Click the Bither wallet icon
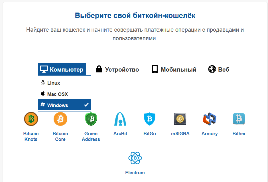The height and width of the screenshot is (182, 268). click(x=239, y=119)
